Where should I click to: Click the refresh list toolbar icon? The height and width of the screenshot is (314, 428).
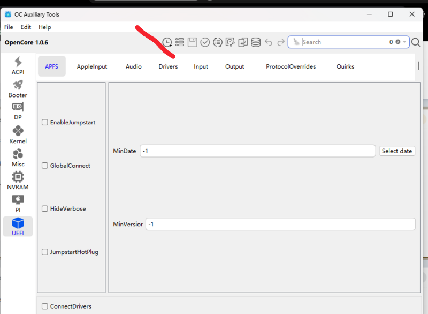(x=218, y=42)
